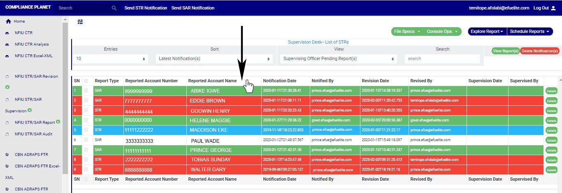Click the NFIU CTR Analysis sidebar icon
Image resolution: width=562 pixels, height=193 pixels.
(7, 44)
